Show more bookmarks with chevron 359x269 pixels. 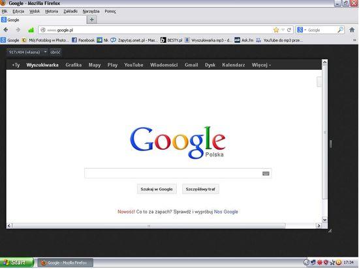point(354,40)
